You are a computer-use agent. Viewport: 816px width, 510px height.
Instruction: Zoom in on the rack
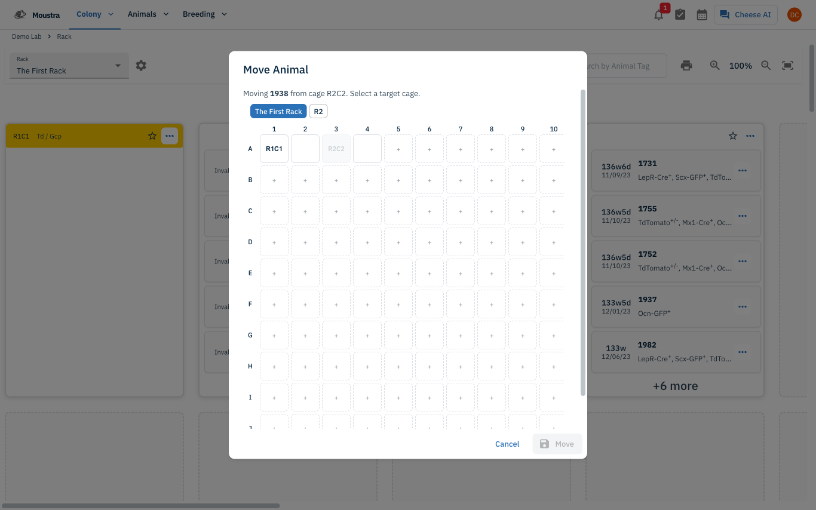[x=714, y=66]
